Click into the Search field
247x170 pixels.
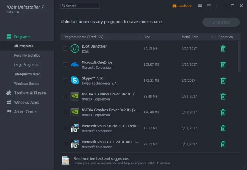pos(80,6)
